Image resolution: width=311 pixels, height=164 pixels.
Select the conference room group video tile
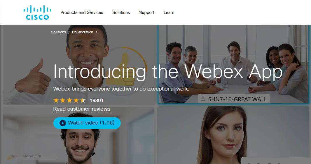[233, 64]
